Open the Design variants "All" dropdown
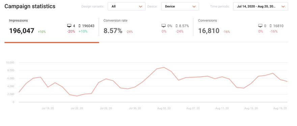This screenshot has width=297, height=126. 127,6
